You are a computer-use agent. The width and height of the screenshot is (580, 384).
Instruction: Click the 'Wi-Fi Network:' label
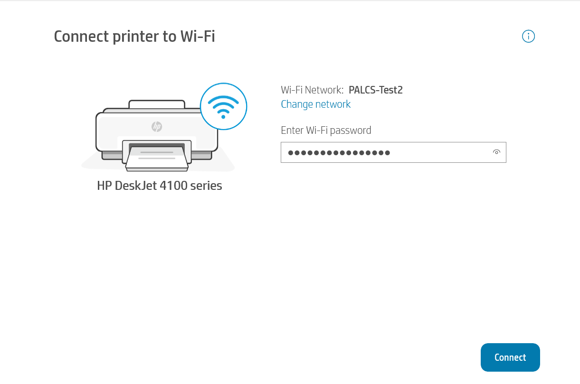click(312, 90)
